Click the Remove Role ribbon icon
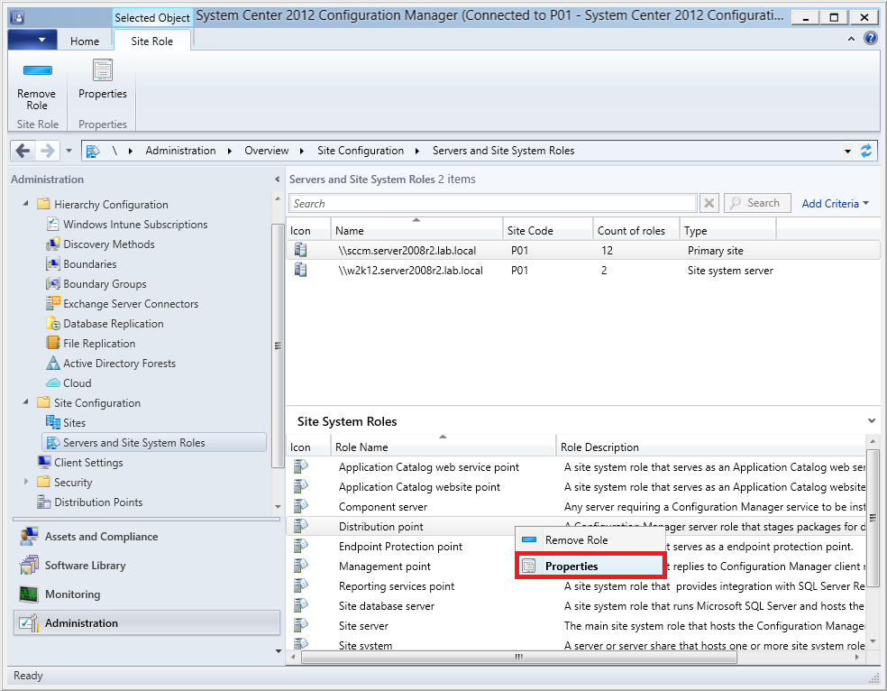Image resolution: width=887 pixels, height=691 pixels. 37,70
